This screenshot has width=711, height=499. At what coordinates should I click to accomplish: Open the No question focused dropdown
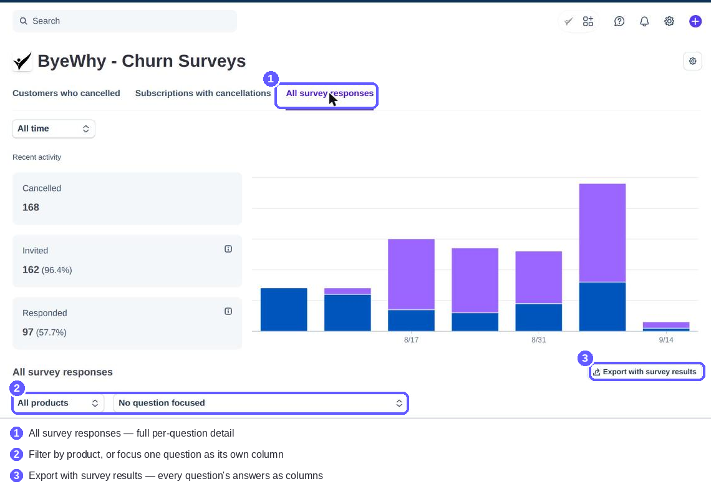click(260, 404)
